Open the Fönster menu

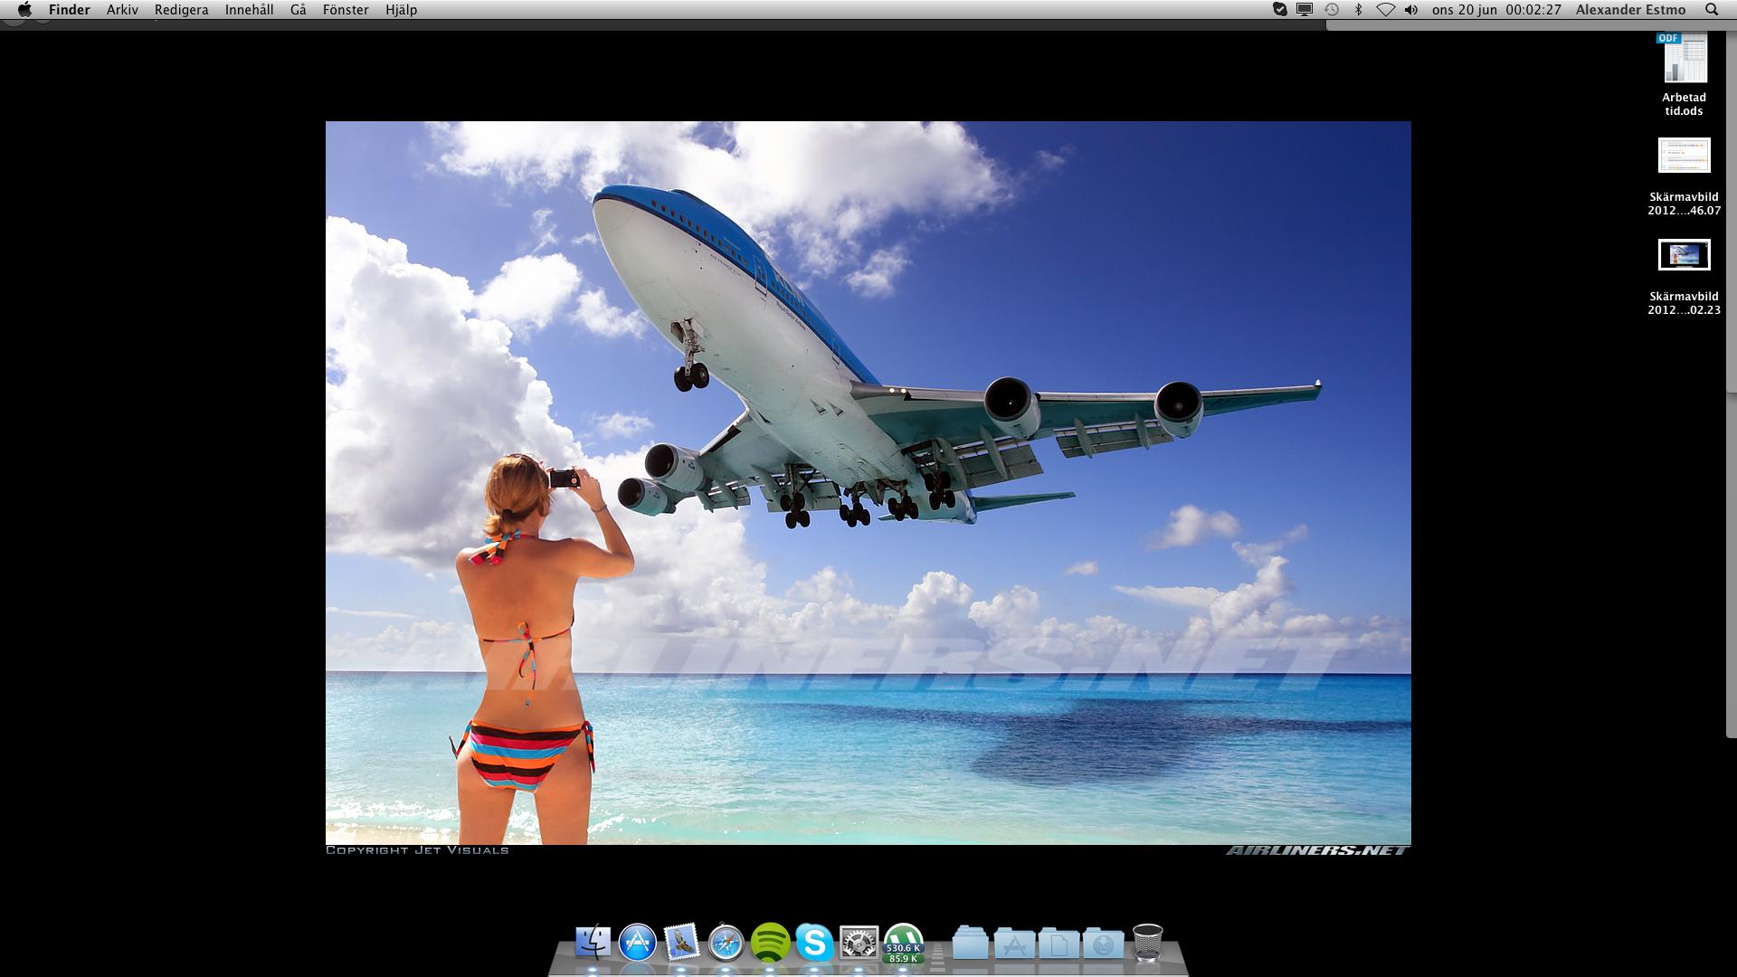pos(346,10)
